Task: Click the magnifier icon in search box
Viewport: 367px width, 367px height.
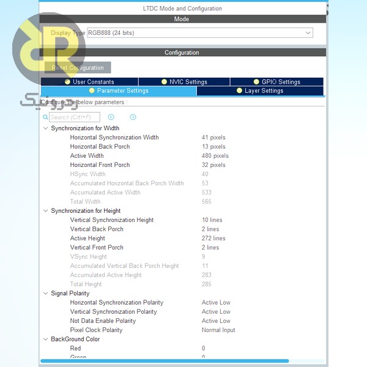Action: click(46, 117)
